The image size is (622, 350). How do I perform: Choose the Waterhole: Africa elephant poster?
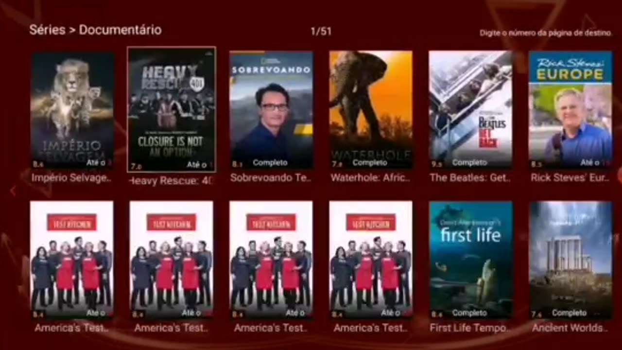[371, 110]
